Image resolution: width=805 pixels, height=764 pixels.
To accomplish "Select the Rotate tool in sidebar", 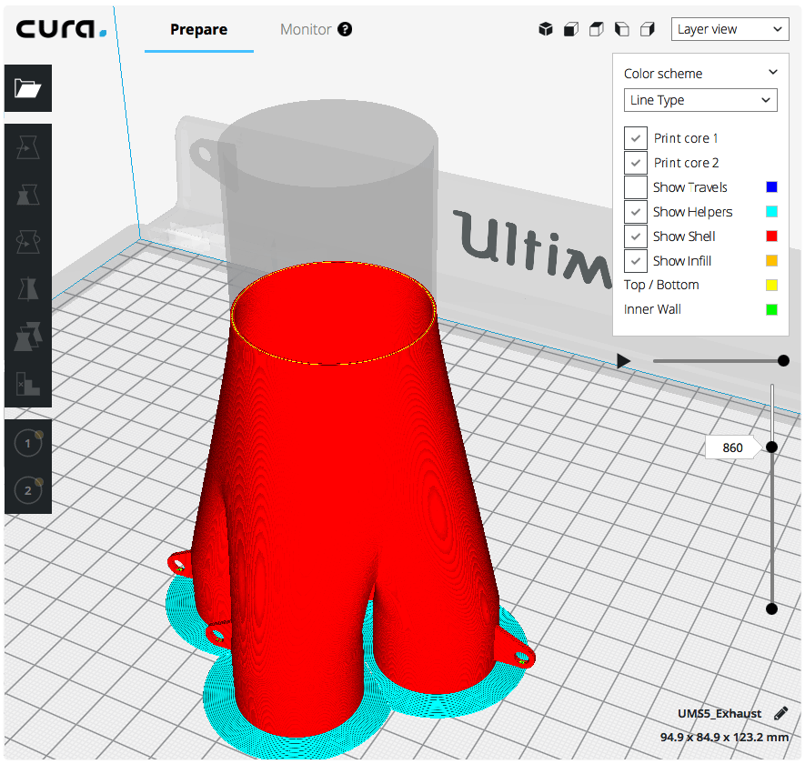I will (x=28, y=242).
